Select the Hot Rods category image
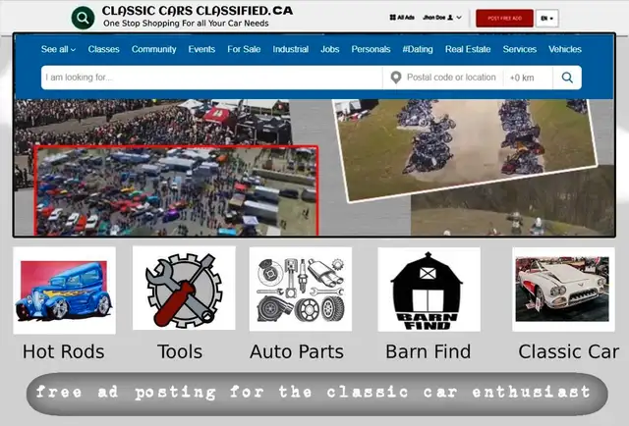Screen dimensions: 629x426 [x=64, y=291]
